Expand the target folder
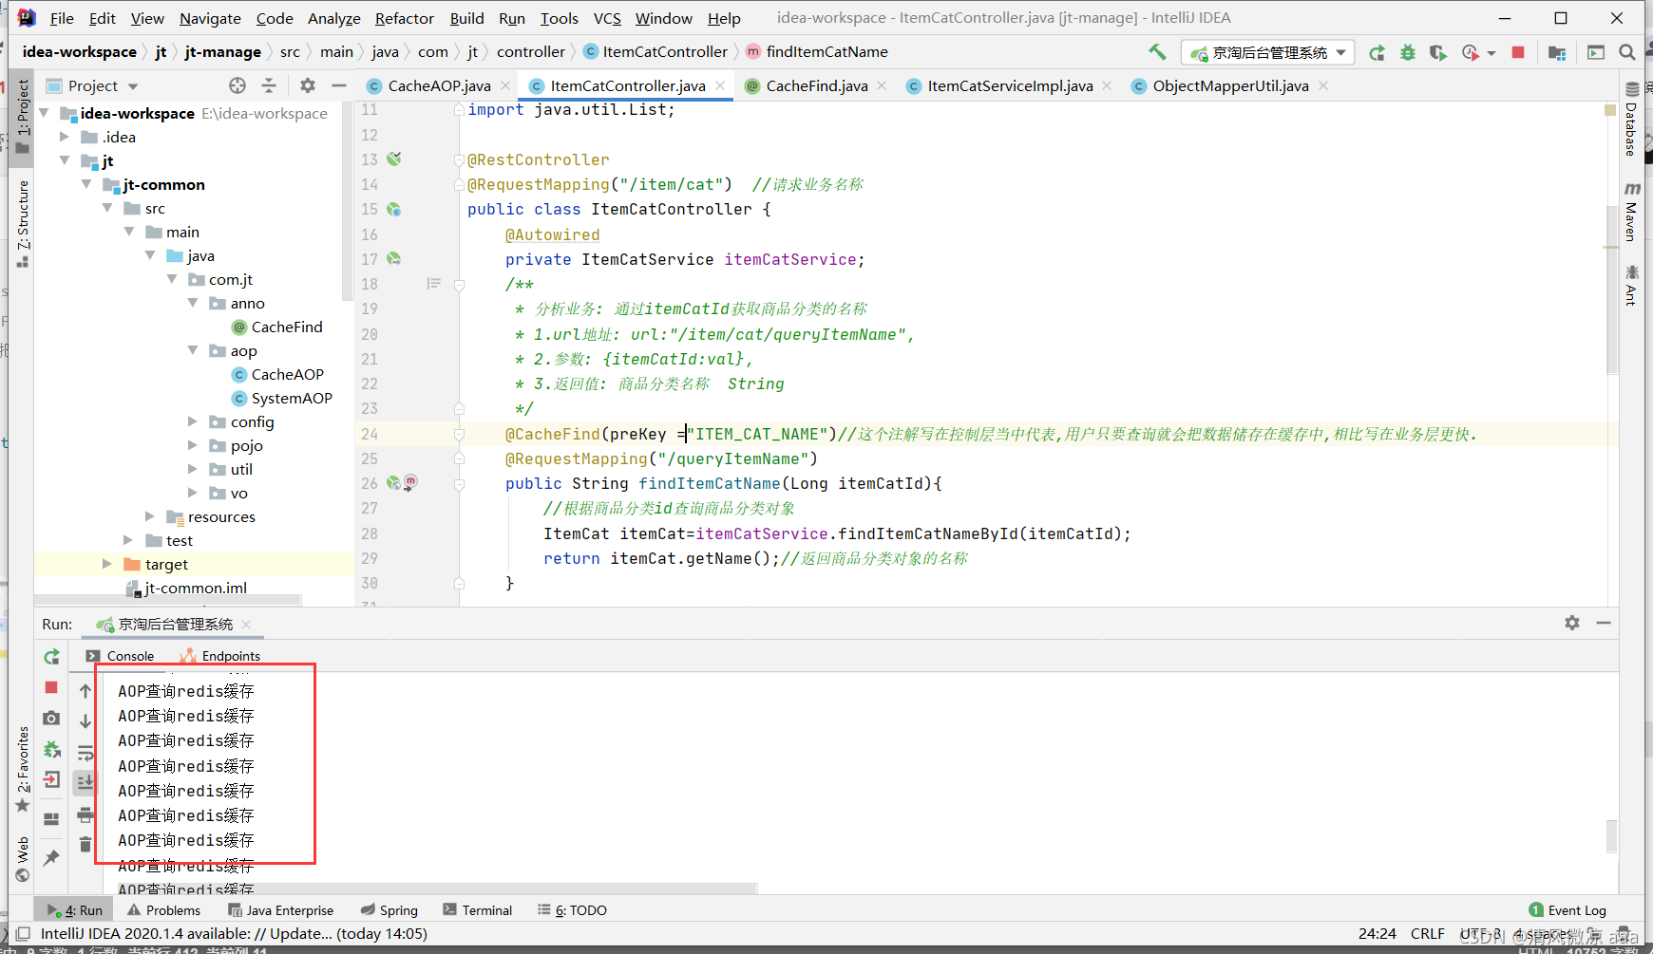 click(107, 564)
